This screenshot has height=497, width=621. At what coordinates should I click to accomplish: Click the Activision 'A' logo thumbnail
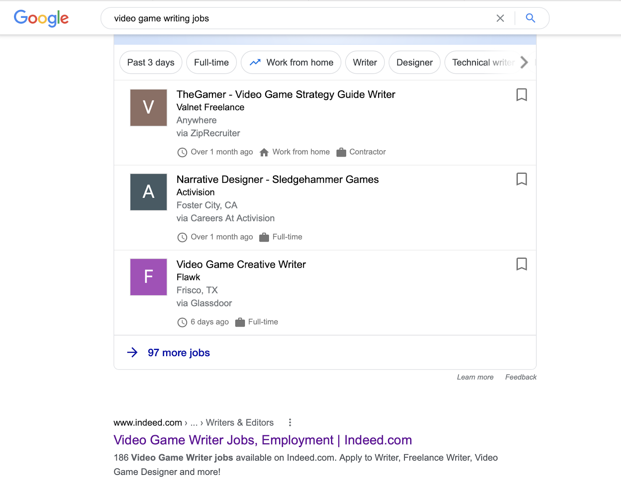[x=149, y=192]
